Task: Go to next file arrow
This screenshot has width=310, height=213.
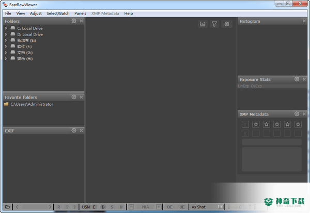Action: (50, 207)
